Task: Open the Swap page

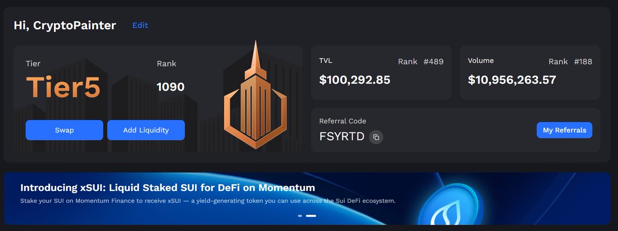Action: [64, 130]
